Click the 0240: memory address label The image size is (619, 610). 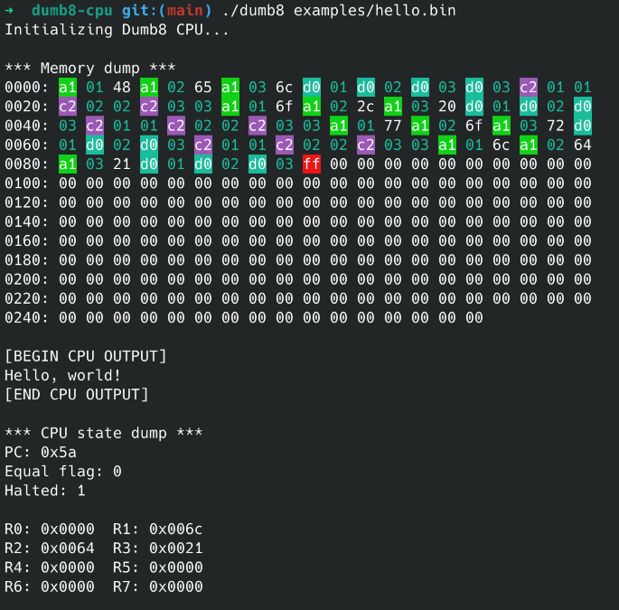(x=26, y=318)
